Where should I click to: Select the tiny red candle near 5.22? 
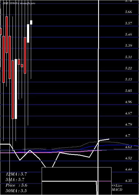22,66
